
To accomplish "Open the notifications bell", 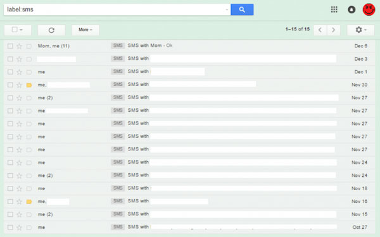I will point(351,9).
